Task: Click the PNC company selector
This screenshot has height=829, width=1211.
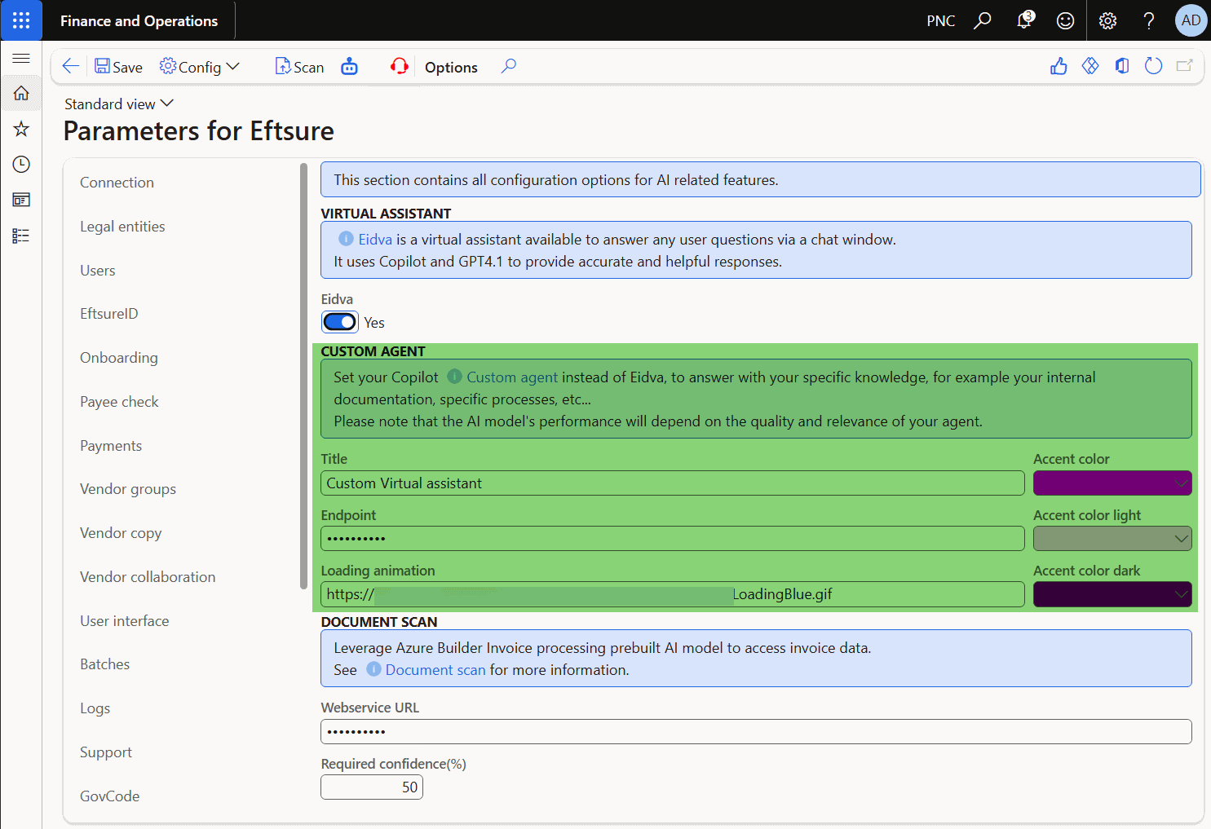Action: click(x=940, y=20)
